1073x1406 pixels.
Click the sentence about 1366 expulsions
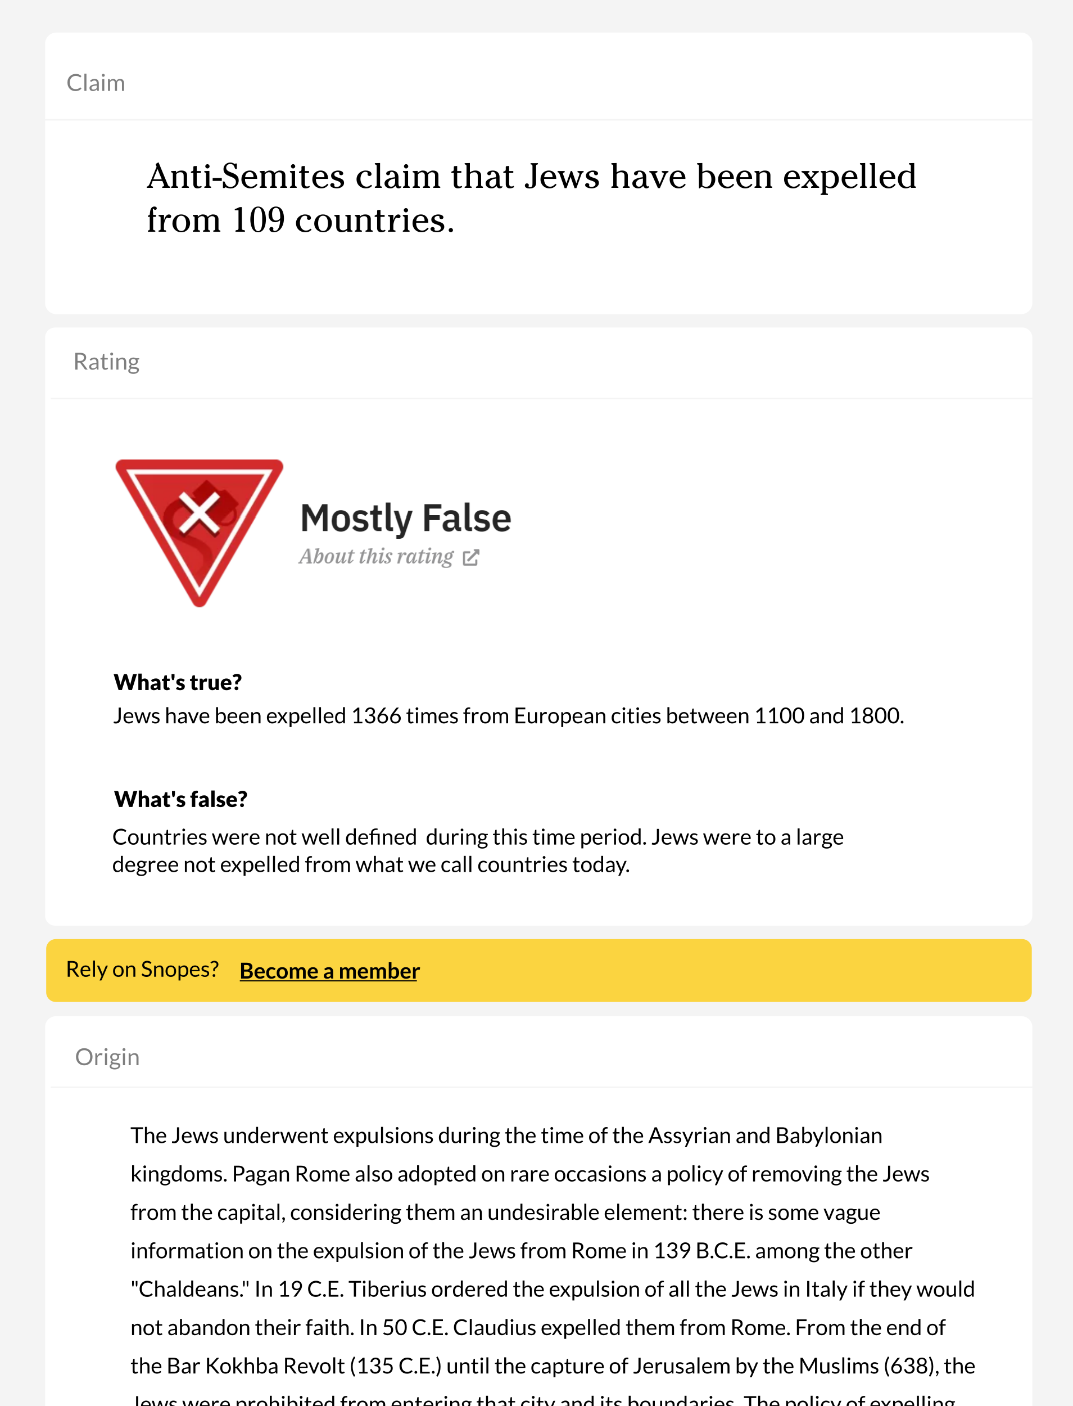(509, 716)
